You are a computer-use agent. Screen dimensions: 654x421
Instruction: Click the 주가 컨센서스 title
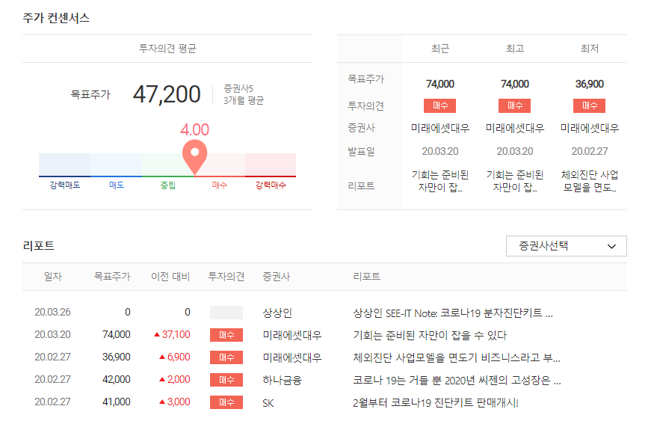[x=56, y=18]
